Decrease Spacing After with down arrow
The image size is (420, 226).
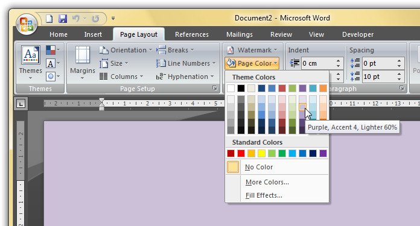click(399, 80)
